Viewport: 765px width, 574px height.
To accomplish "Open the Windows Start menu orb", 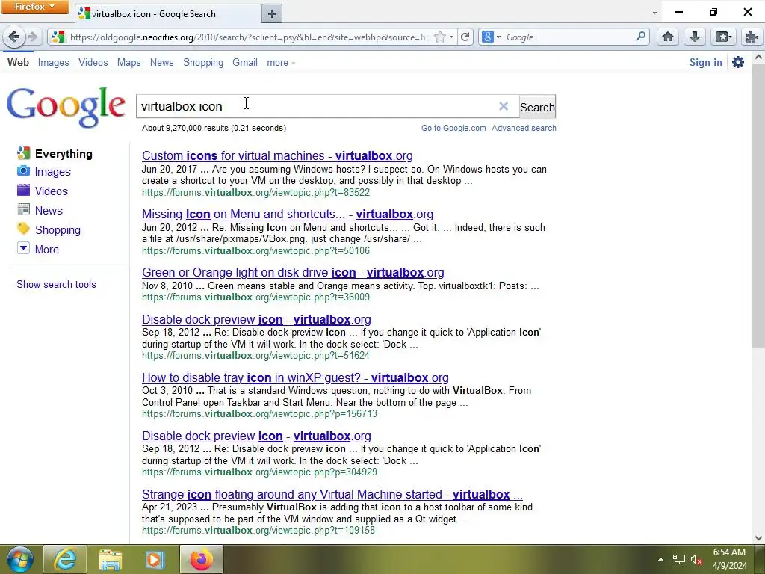I will click(20, 559).
